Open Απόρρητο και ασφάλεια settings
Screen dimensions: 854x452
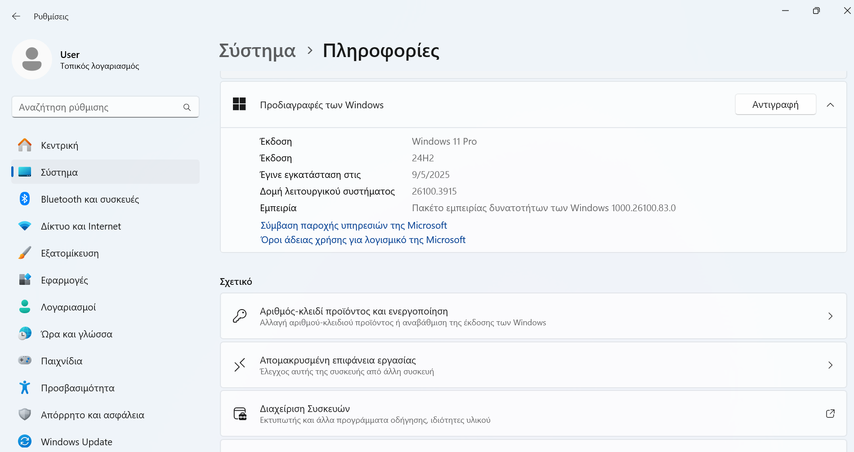pos(105,415)
